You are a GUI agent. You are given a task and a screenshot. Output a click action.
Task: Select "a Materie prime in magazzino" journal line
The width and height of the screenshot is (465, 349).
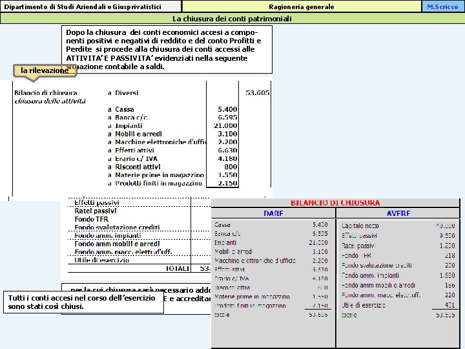point(156,175)
